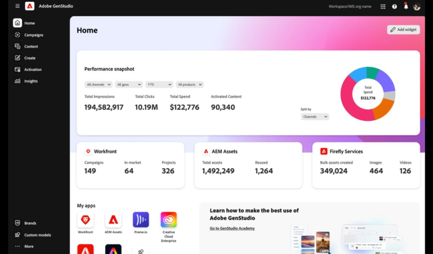
Task: Open the user profile avatar
Action: click(417, 6)
